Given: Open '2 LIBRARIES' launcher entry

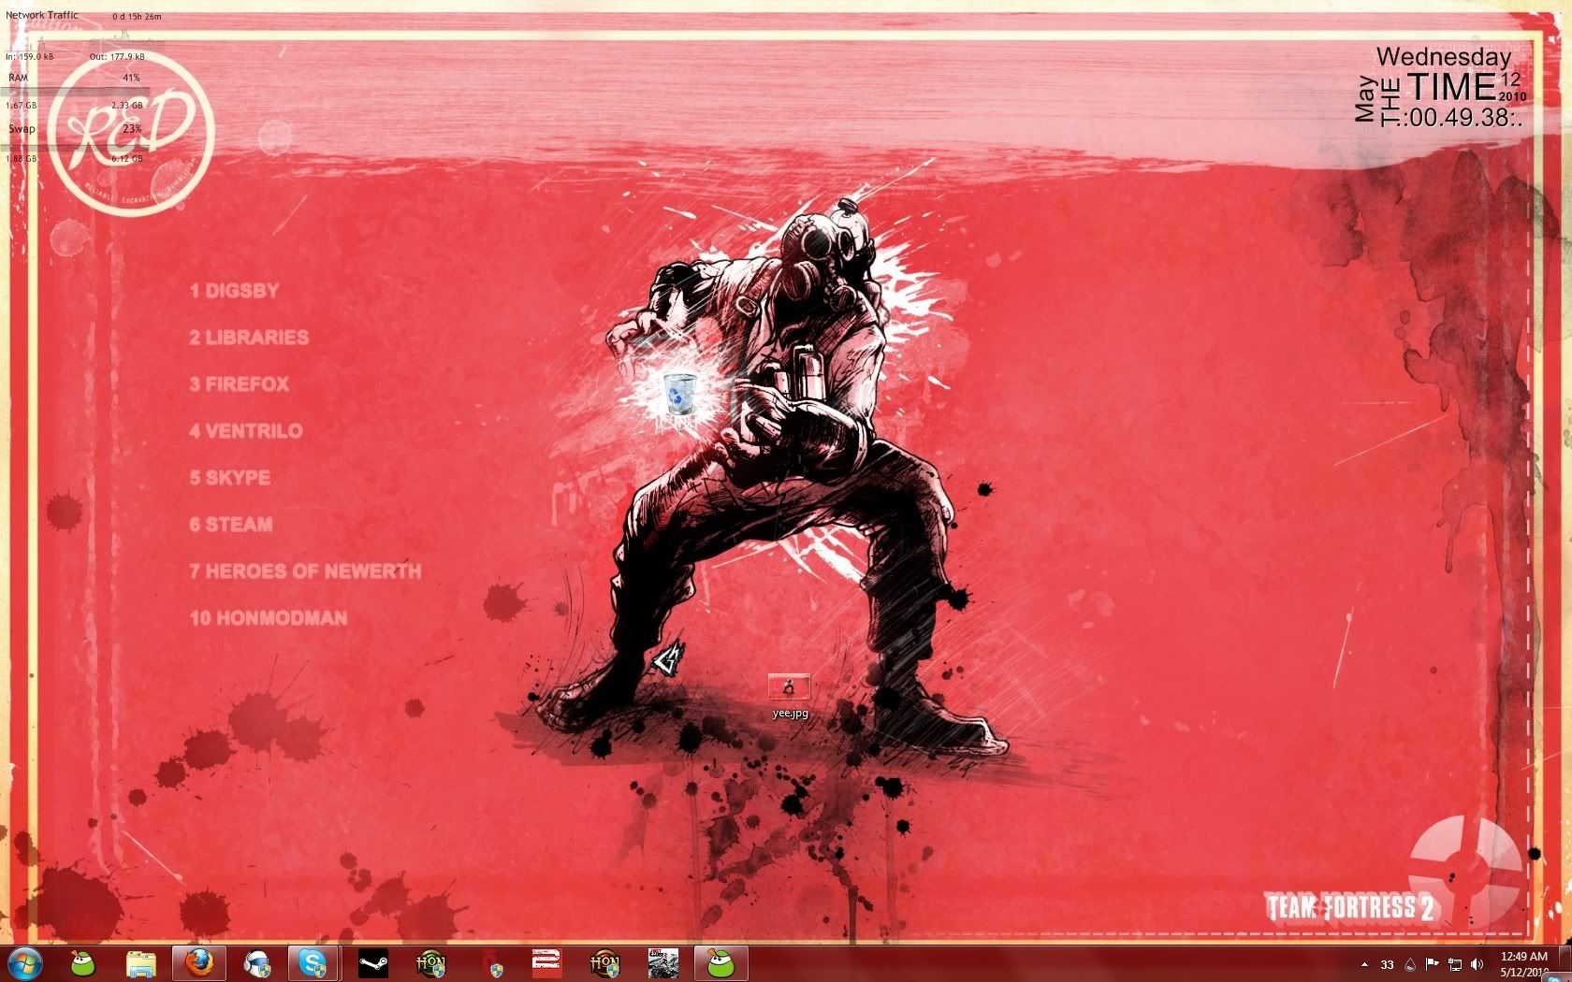Looking at the screenshot, I should [249, 338].
